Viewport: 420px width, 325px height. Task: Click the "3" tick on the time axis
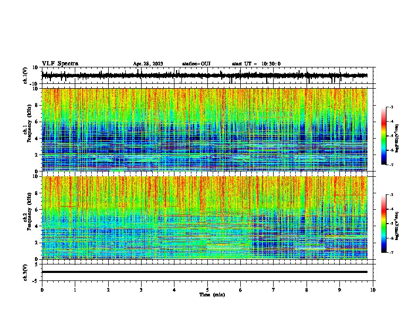[x=141, y=290]
